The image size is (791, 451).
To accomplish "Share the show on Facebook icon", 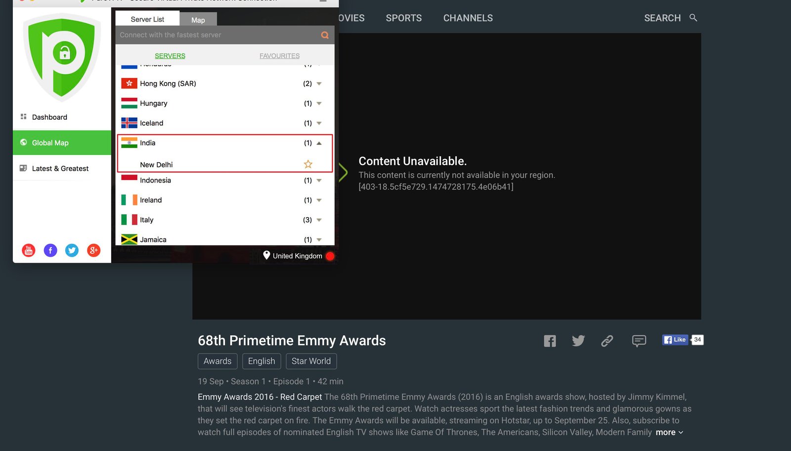I will [x=550, y=341].
